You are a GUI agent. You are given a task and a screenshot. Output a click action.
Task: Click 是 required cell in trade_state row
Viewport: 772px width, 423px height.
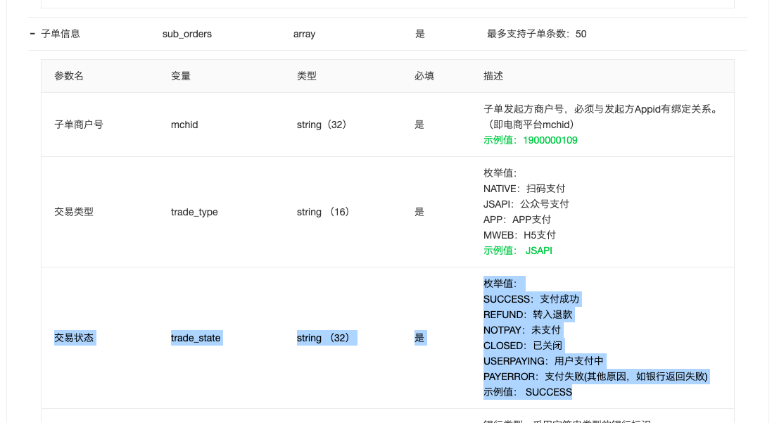tap(419, 338)
